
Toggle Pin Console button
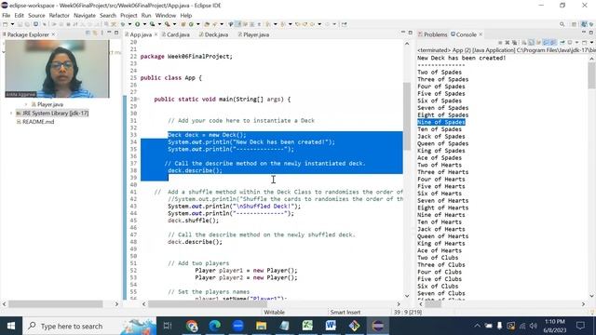click(562, 43)
